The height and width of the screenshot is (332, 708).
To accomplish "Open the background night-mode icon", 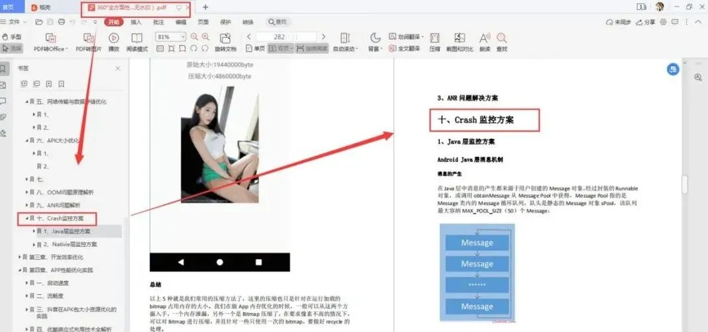I will pos(375,38).
